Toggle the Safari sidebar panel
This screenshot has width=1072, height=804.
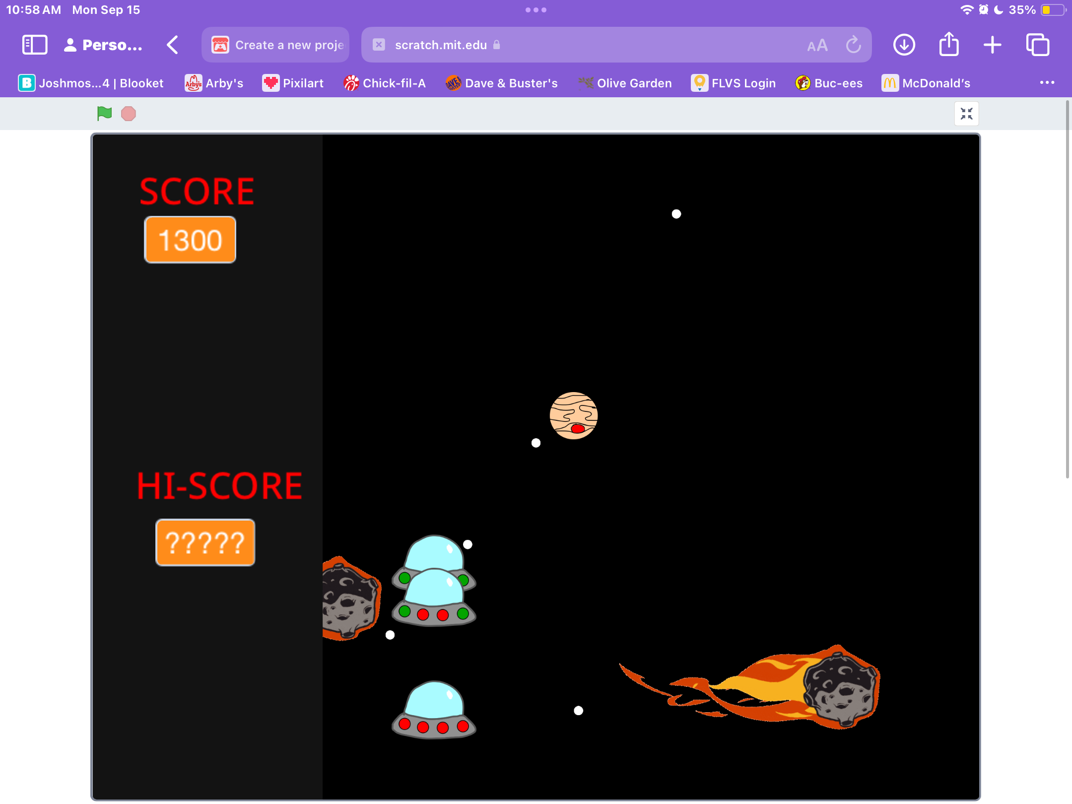(35, 45)
